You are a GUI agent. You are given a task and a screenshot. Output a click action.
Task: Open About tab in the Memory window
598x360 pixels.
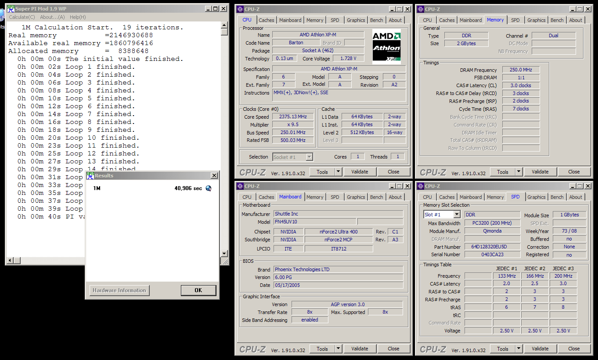[x=576, y=20]
